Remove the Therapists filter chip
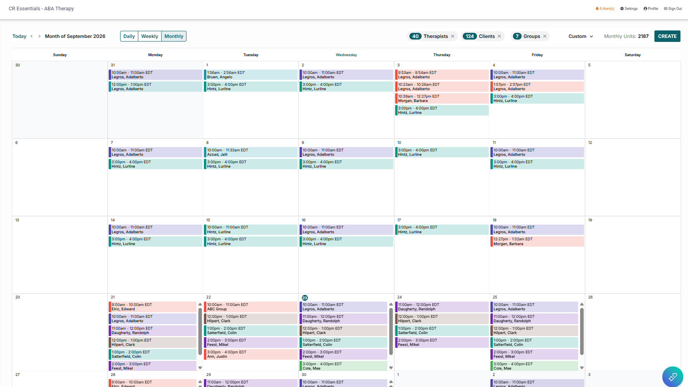The width and height of the screenshot is (688, 387). pyautogui.click(x=452, y=36)
